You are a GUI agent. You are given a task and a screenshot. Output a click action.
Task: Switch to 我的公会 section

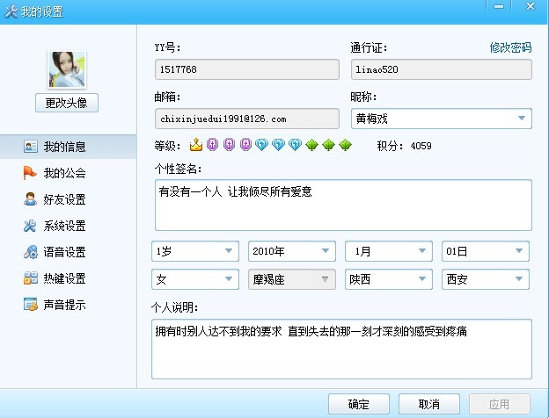(69, 173)
